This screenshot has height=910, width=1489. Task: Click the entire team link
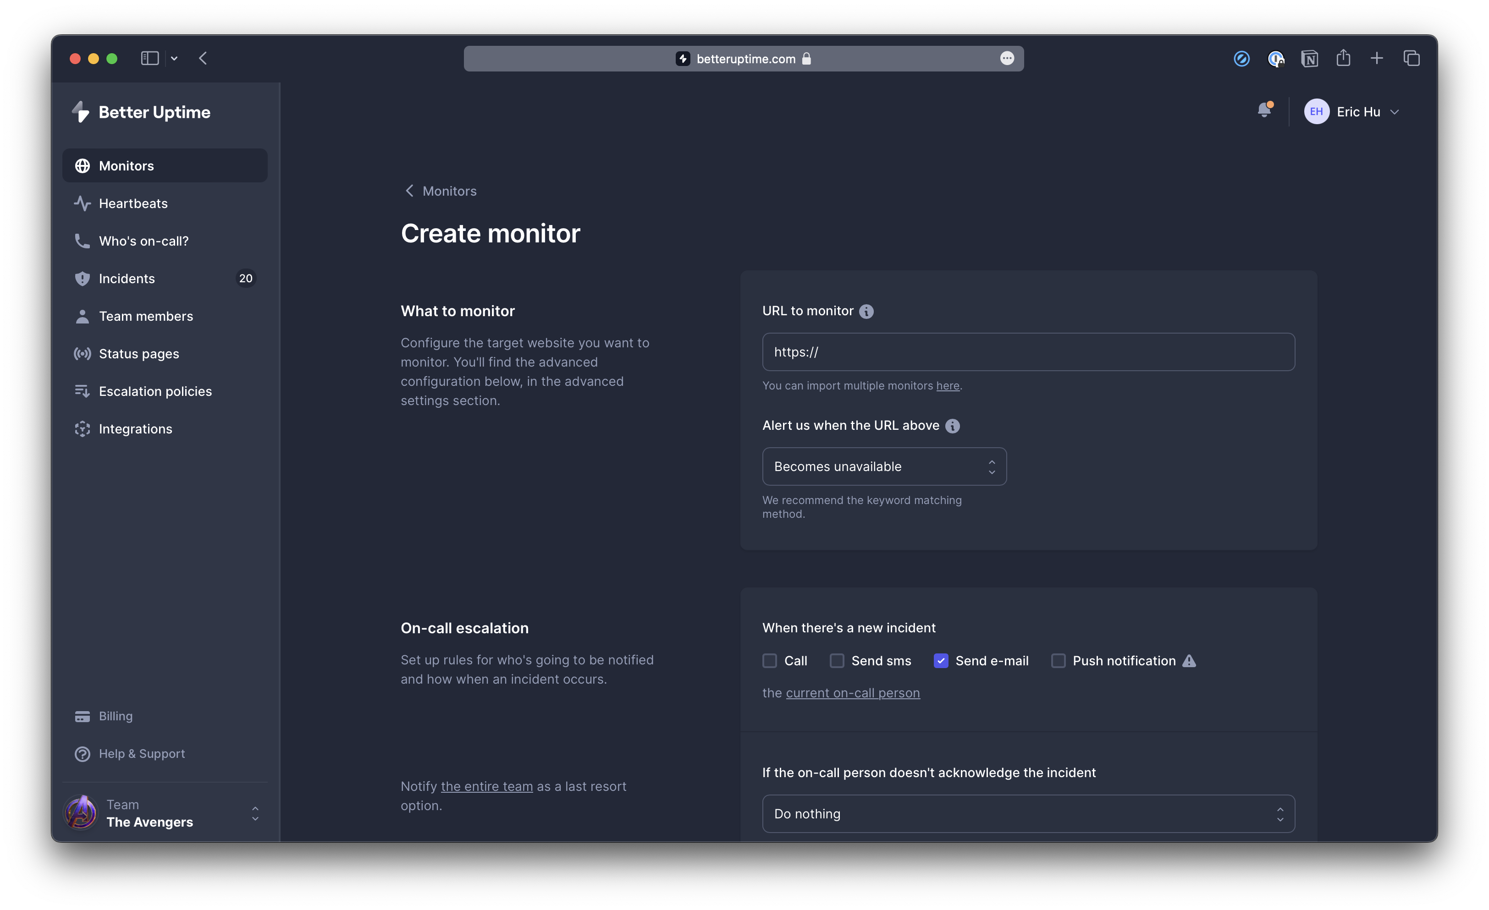coord(486,786)
